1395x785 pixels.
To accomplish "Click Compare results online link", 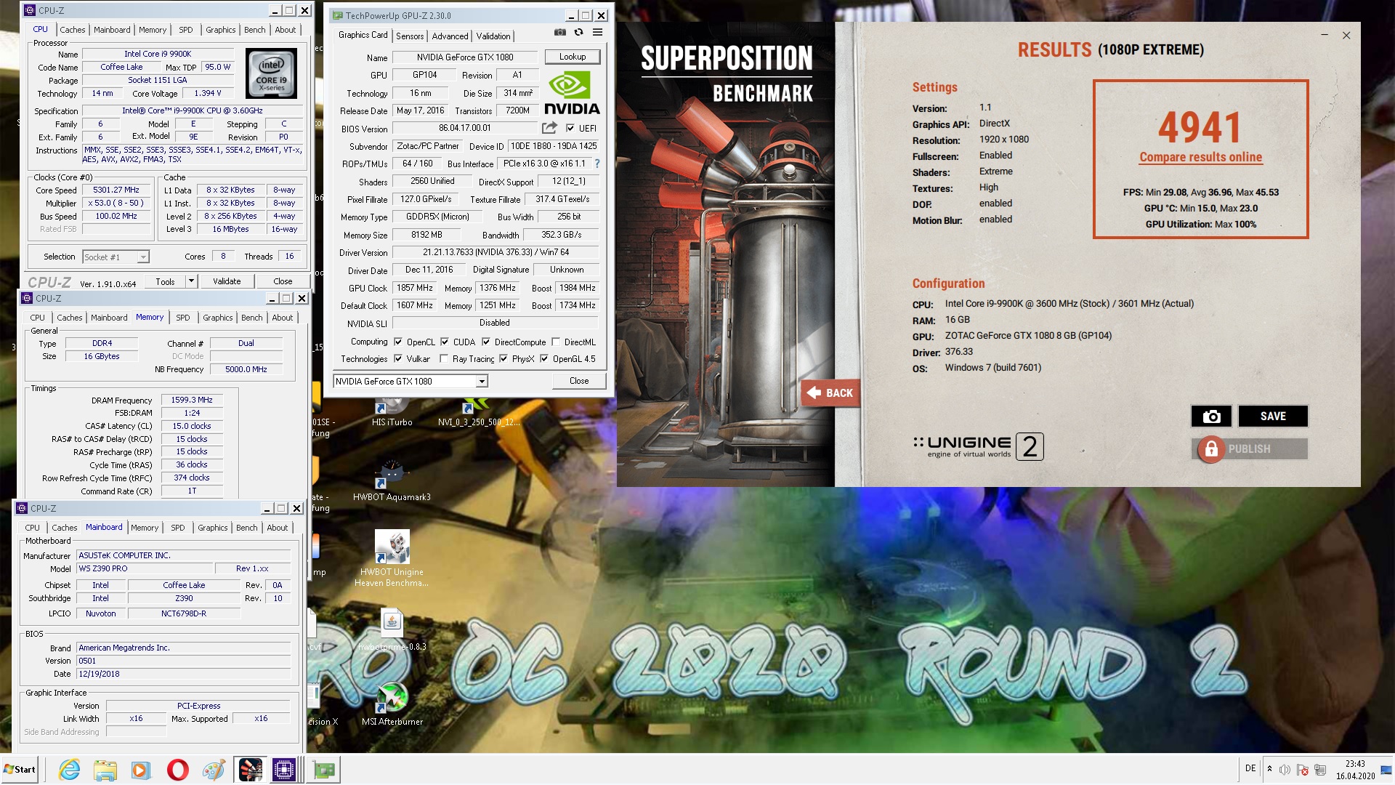I will pyautogui.click(x=1200, y=157).
